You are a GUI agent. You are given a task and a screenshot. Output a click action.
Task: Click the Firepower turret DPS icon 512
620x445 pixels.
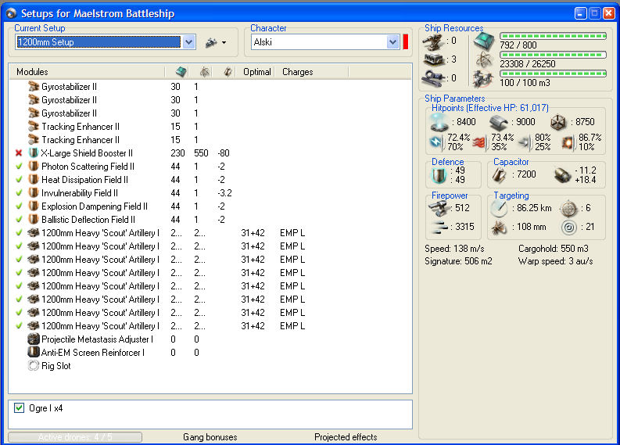pos(438,208)
